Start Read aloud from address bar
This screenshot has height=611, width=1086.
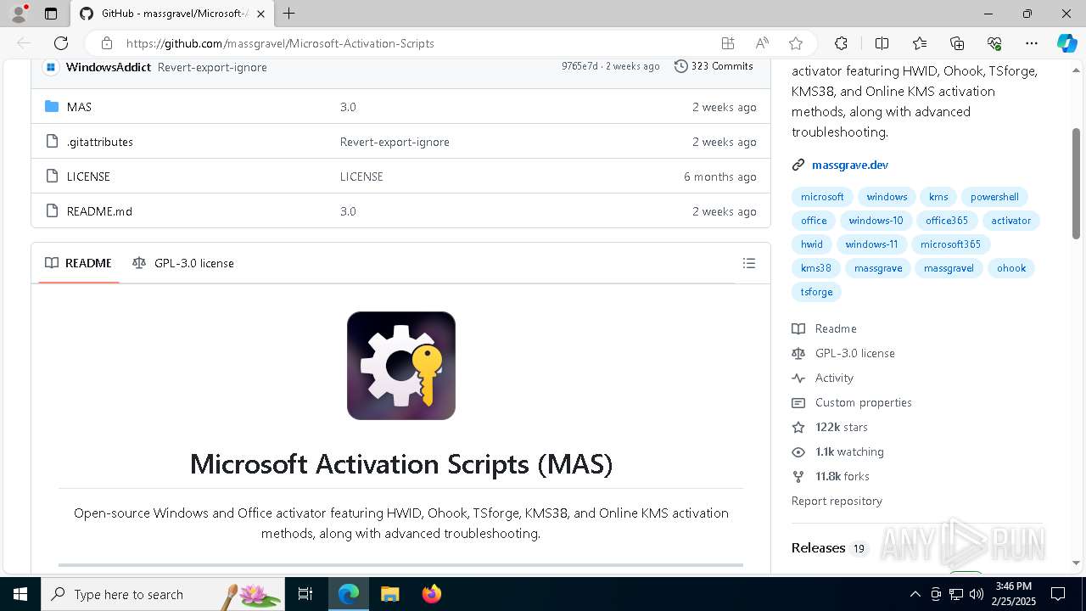click(762, 43)
